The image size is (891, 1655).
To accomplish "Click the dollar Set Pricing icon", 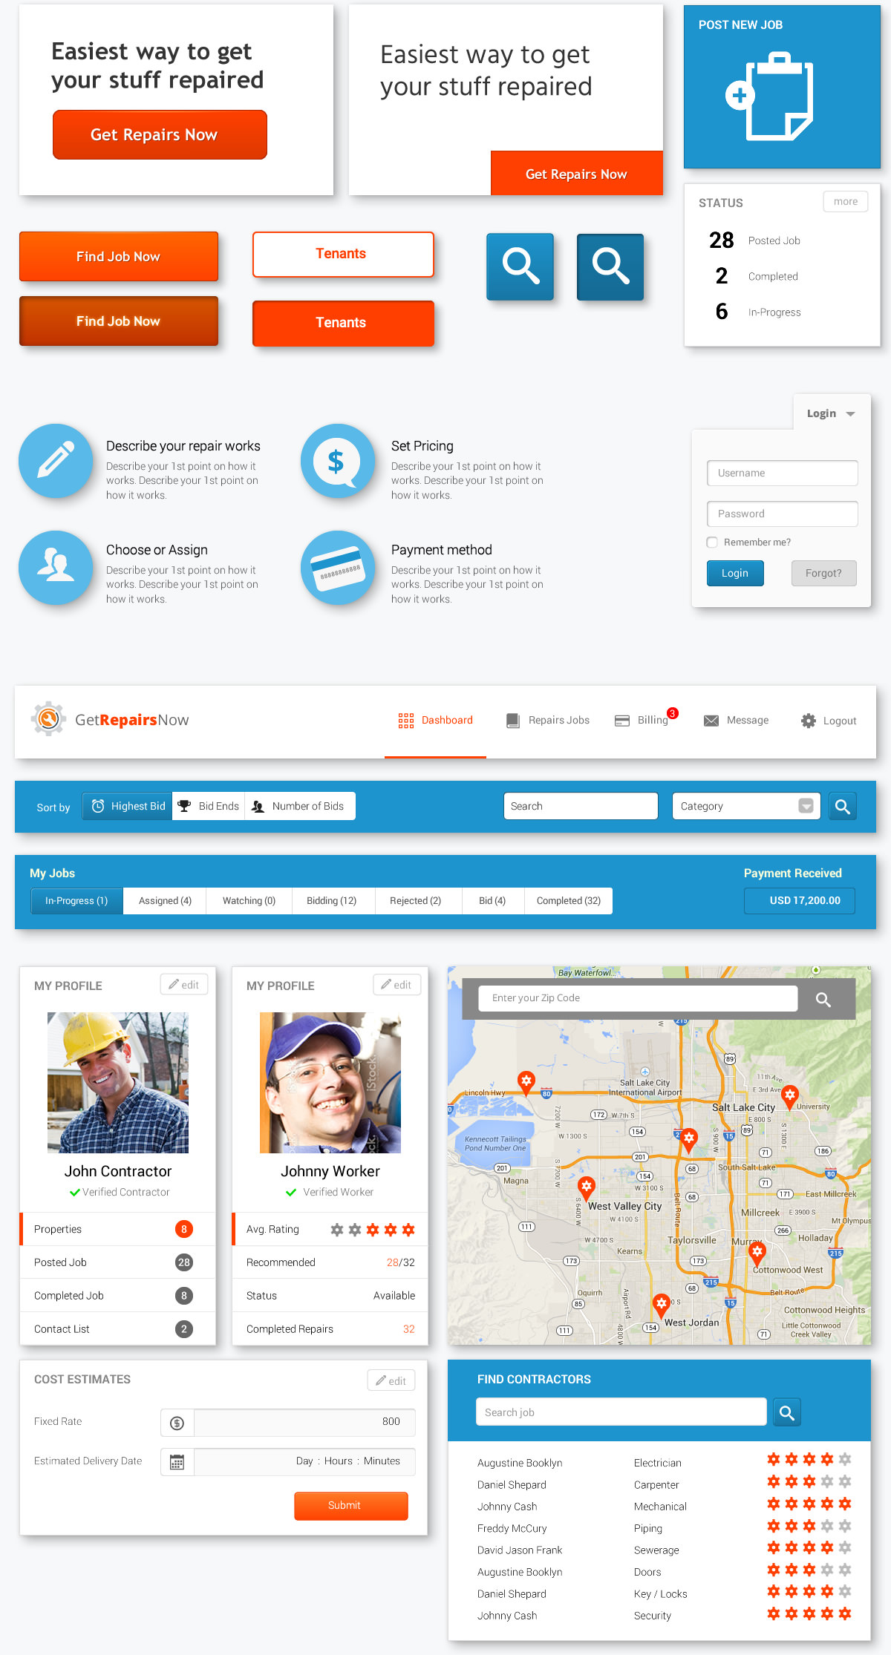I will coord(338,461).
